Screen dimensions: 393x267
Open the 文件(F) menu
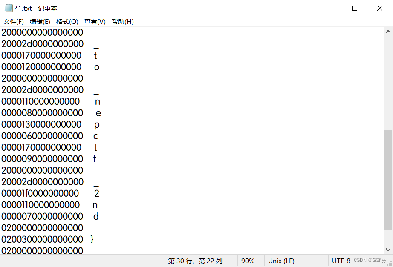click(14, 21)
